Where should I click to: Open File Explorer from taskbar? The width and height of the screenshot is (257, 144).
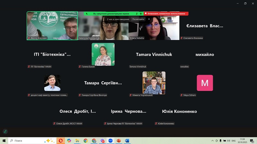77,140
